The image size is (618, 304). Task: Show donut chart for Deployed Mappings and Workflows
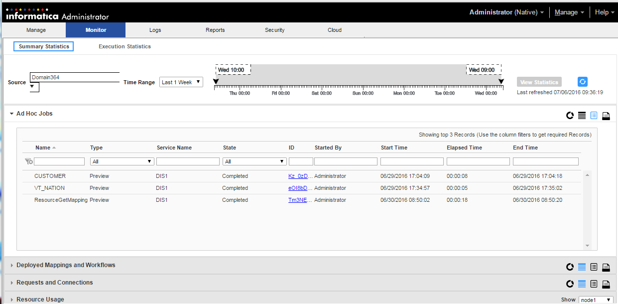(x=570, y=267)
